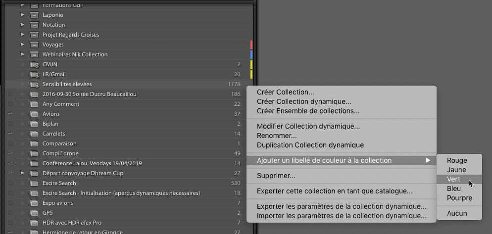Click the blue color label on Webinaires Nik Collection
The width and height of the screenshot is (492, 234).
coord(251,54)
